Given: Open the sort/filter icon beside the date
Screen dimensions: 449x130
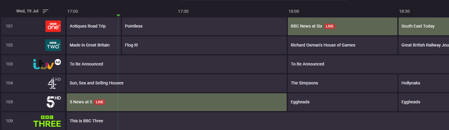Looking at the screenshot, I should (x=45, y=11).
